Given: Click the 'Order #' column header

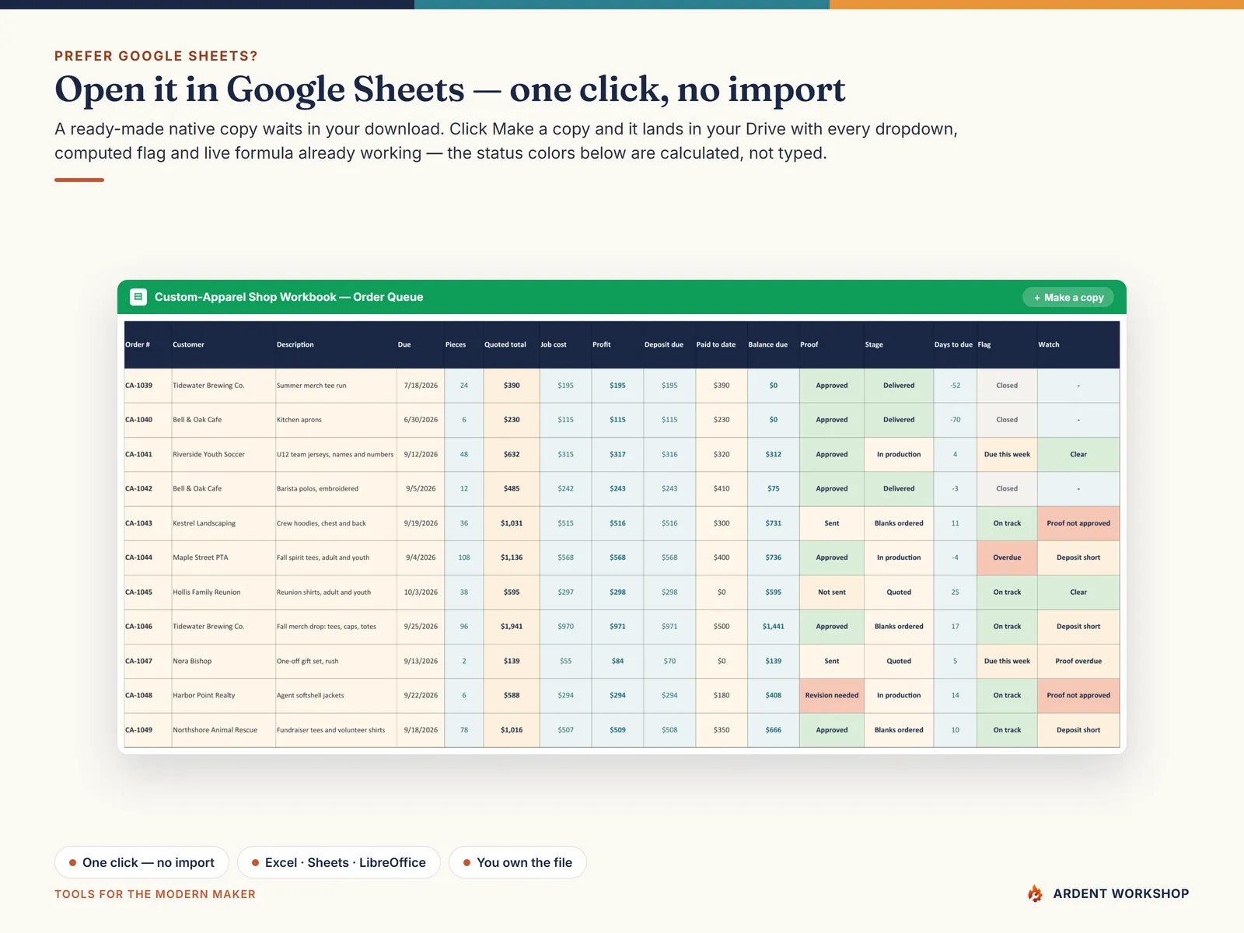Looking at the screenshot, I should pyautogui.click(x=148, y=344).
